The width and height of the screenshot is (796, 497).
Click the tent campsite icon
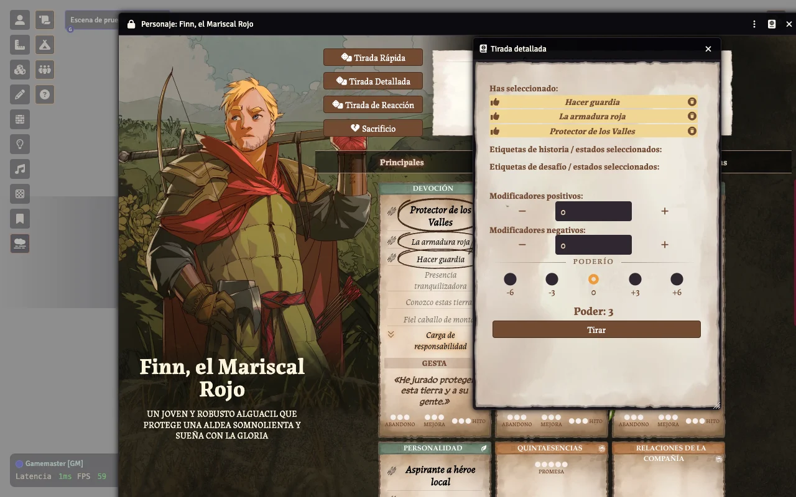pos(45,45)
